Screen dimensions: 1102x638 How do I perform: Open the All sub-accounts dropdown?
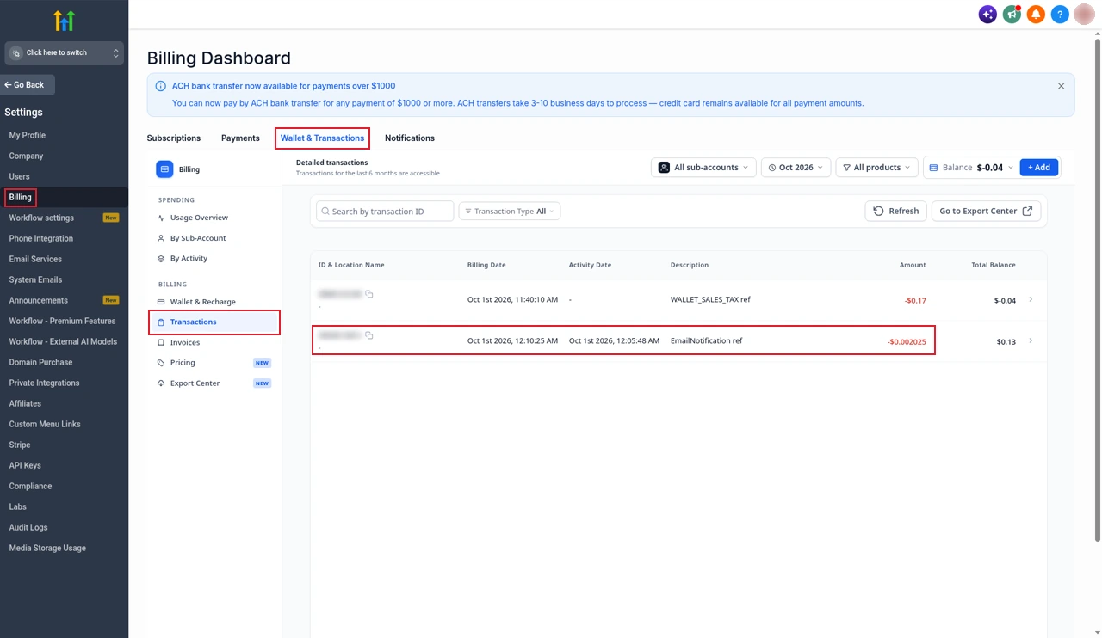tap(703, 168)
